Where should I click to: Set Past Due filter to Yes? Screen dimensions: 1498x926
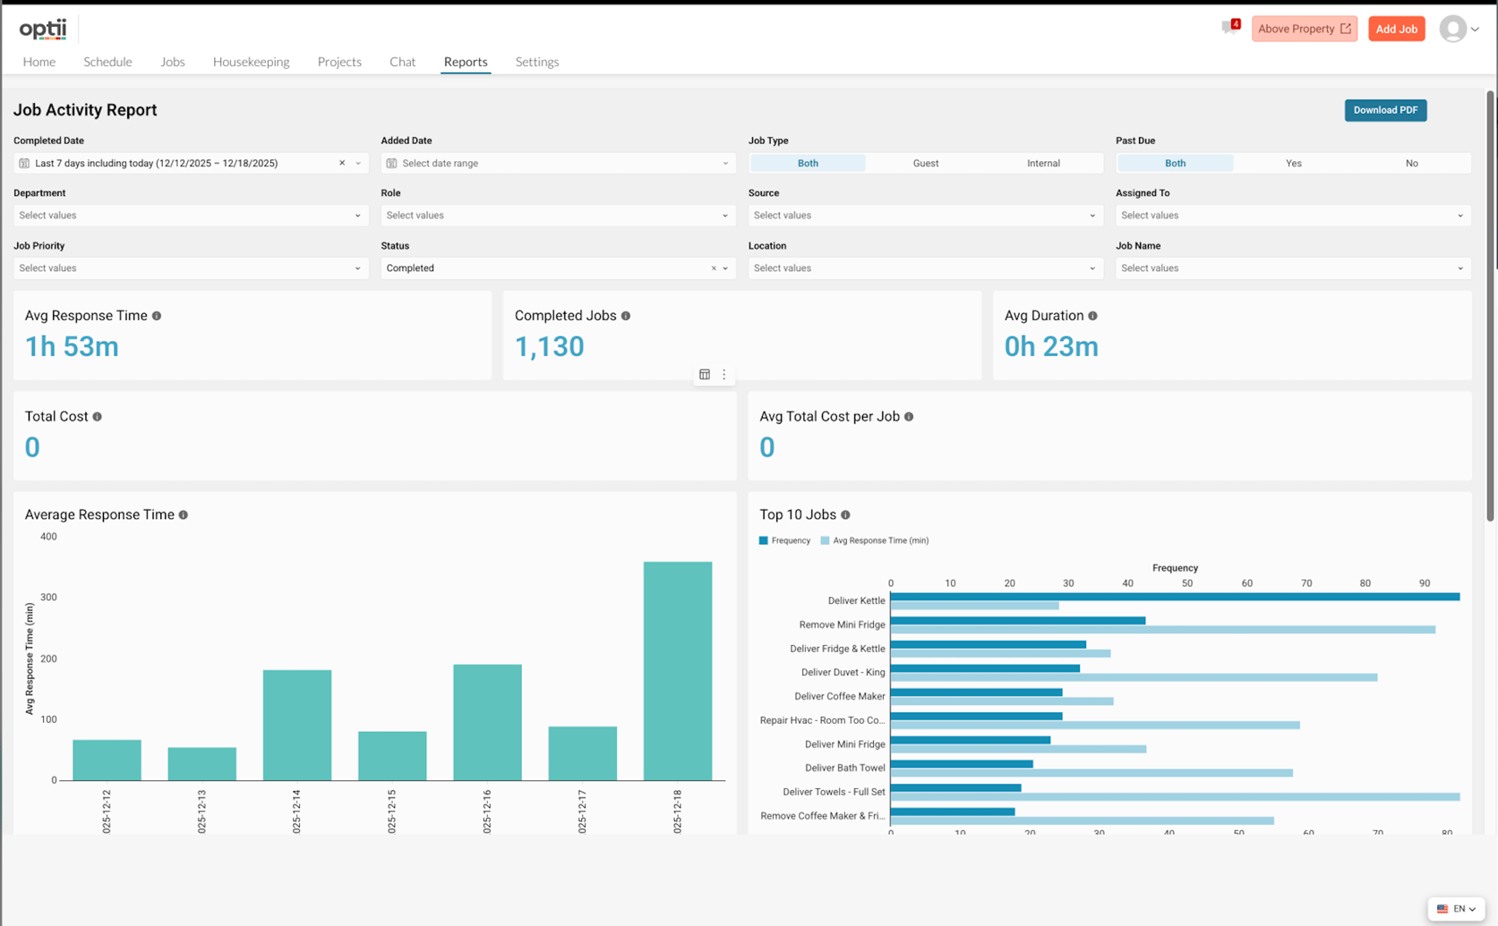[x=1293, y=163]
